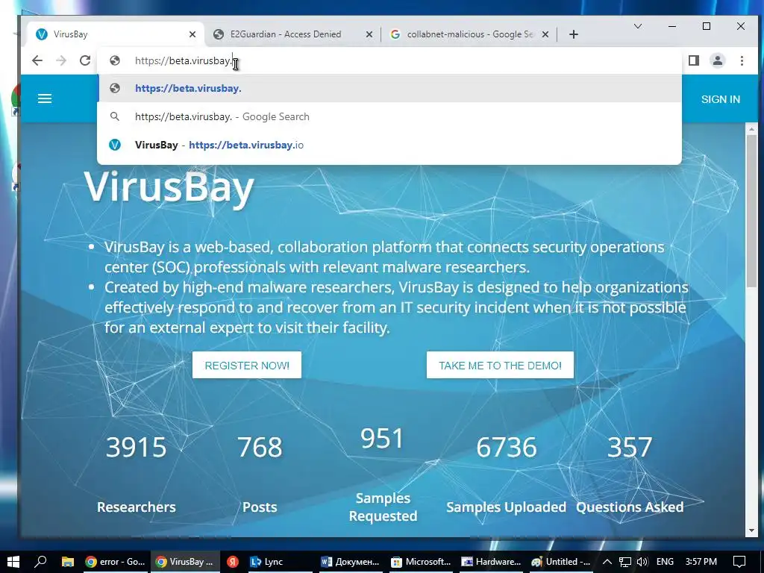
Task: Open the volume speaker tray icon
Action: click(642, 562)
